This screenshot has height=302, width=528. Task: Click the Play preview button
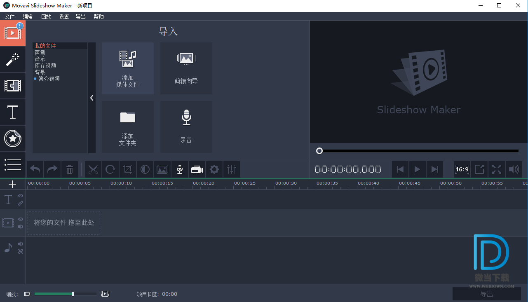tap(417, 169)
